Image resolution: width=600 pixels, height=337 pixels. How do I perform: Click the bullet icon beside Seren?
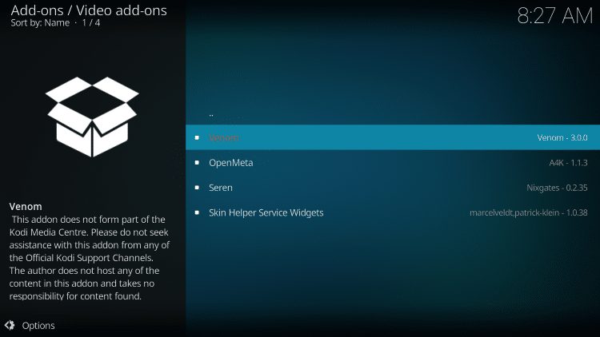(x=197, y=188)
